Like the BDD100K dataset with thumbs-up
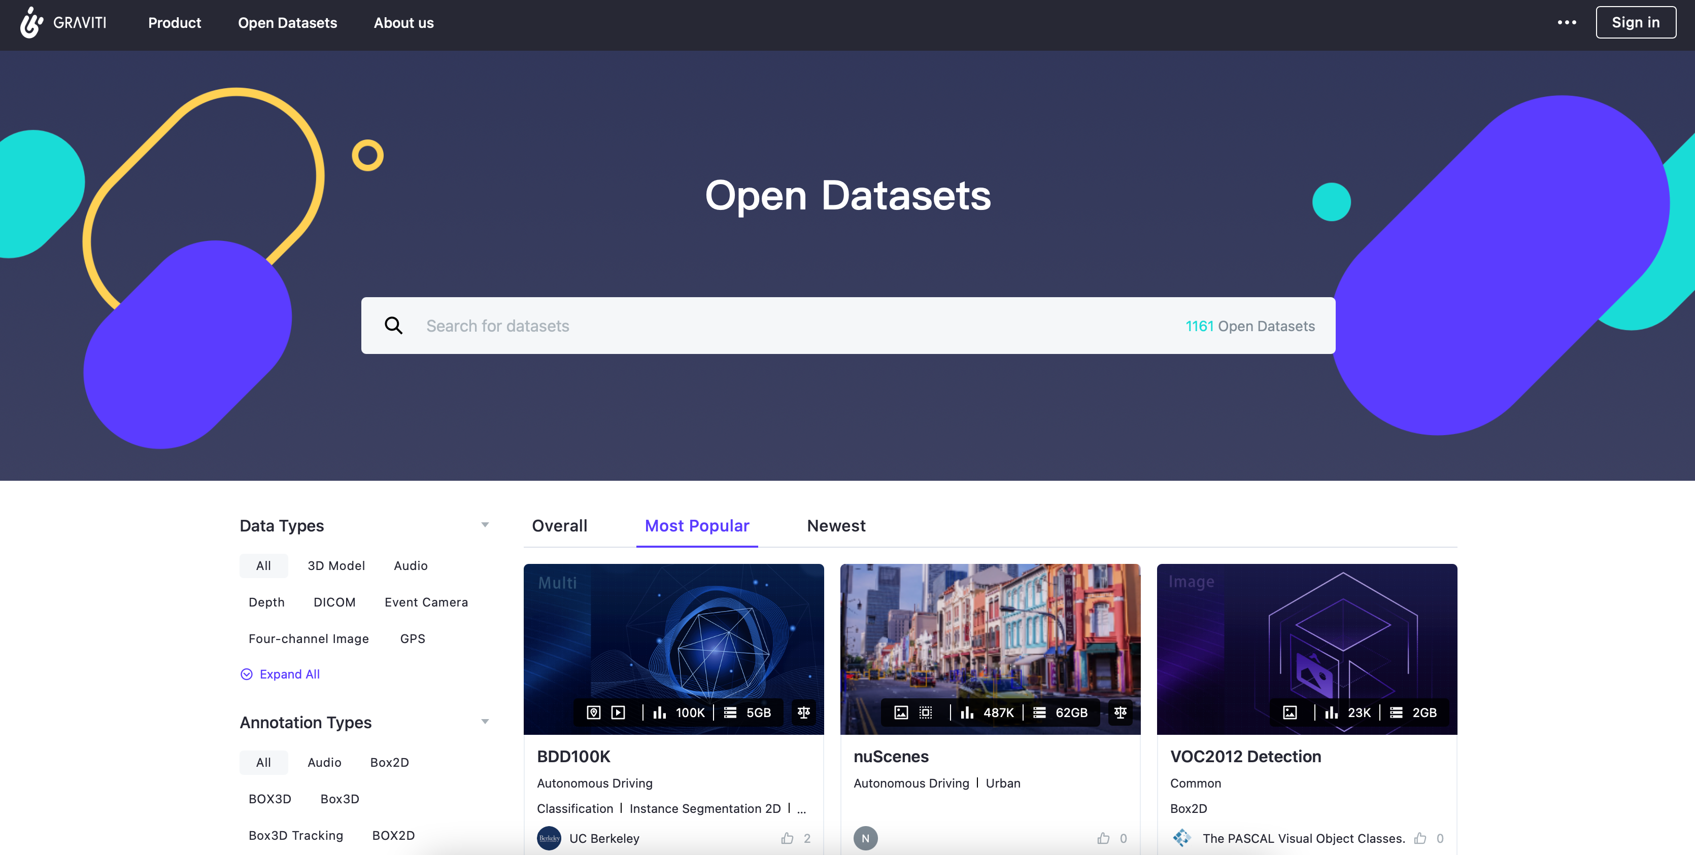The height and width of the screenshot is (855, 1695). click(x=787, y=838)
